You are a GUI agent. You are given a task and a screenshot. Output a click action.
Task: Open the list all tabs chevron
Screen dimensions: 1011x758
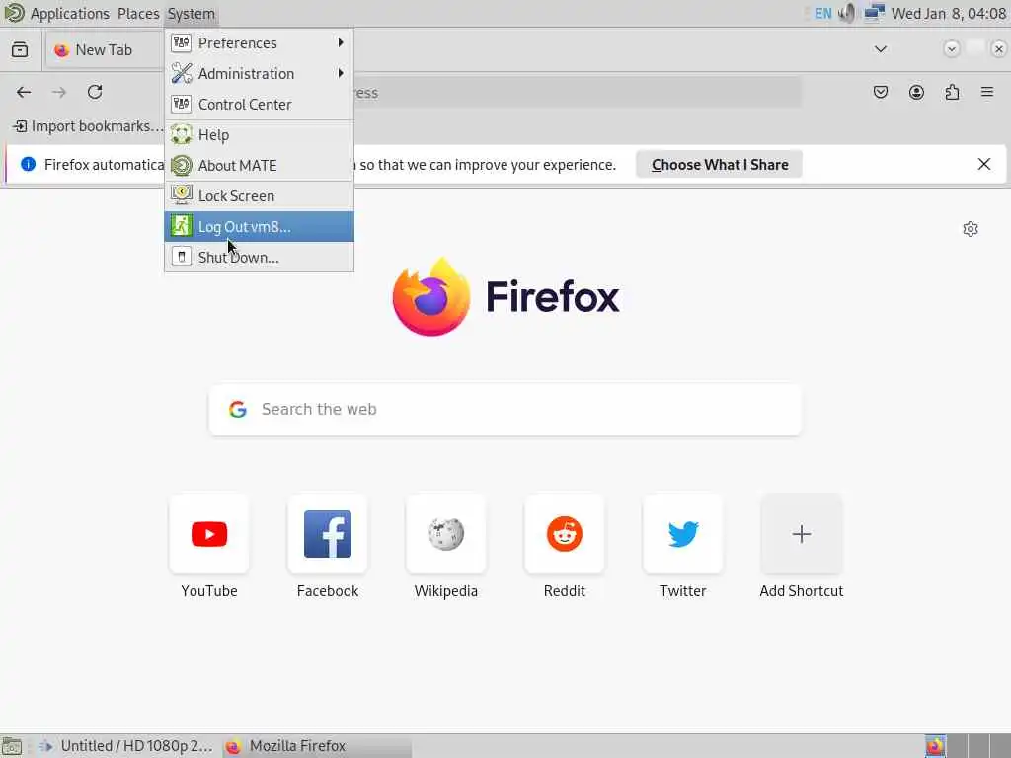880,49
